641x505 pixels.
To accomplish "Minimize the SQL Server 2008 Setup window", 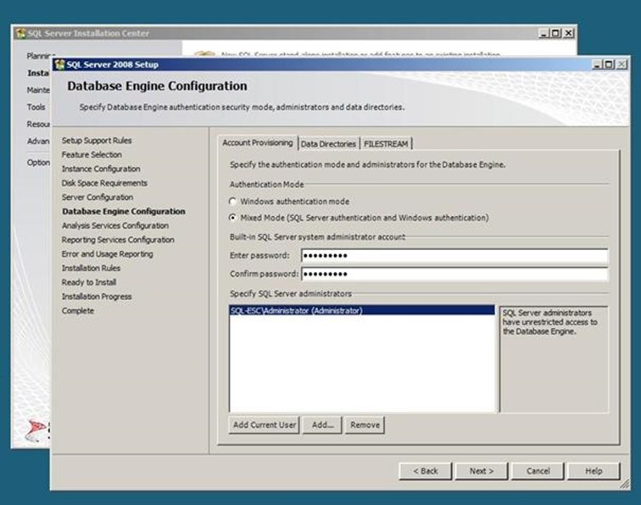I will pyautogui.click(x=597, y=64).
